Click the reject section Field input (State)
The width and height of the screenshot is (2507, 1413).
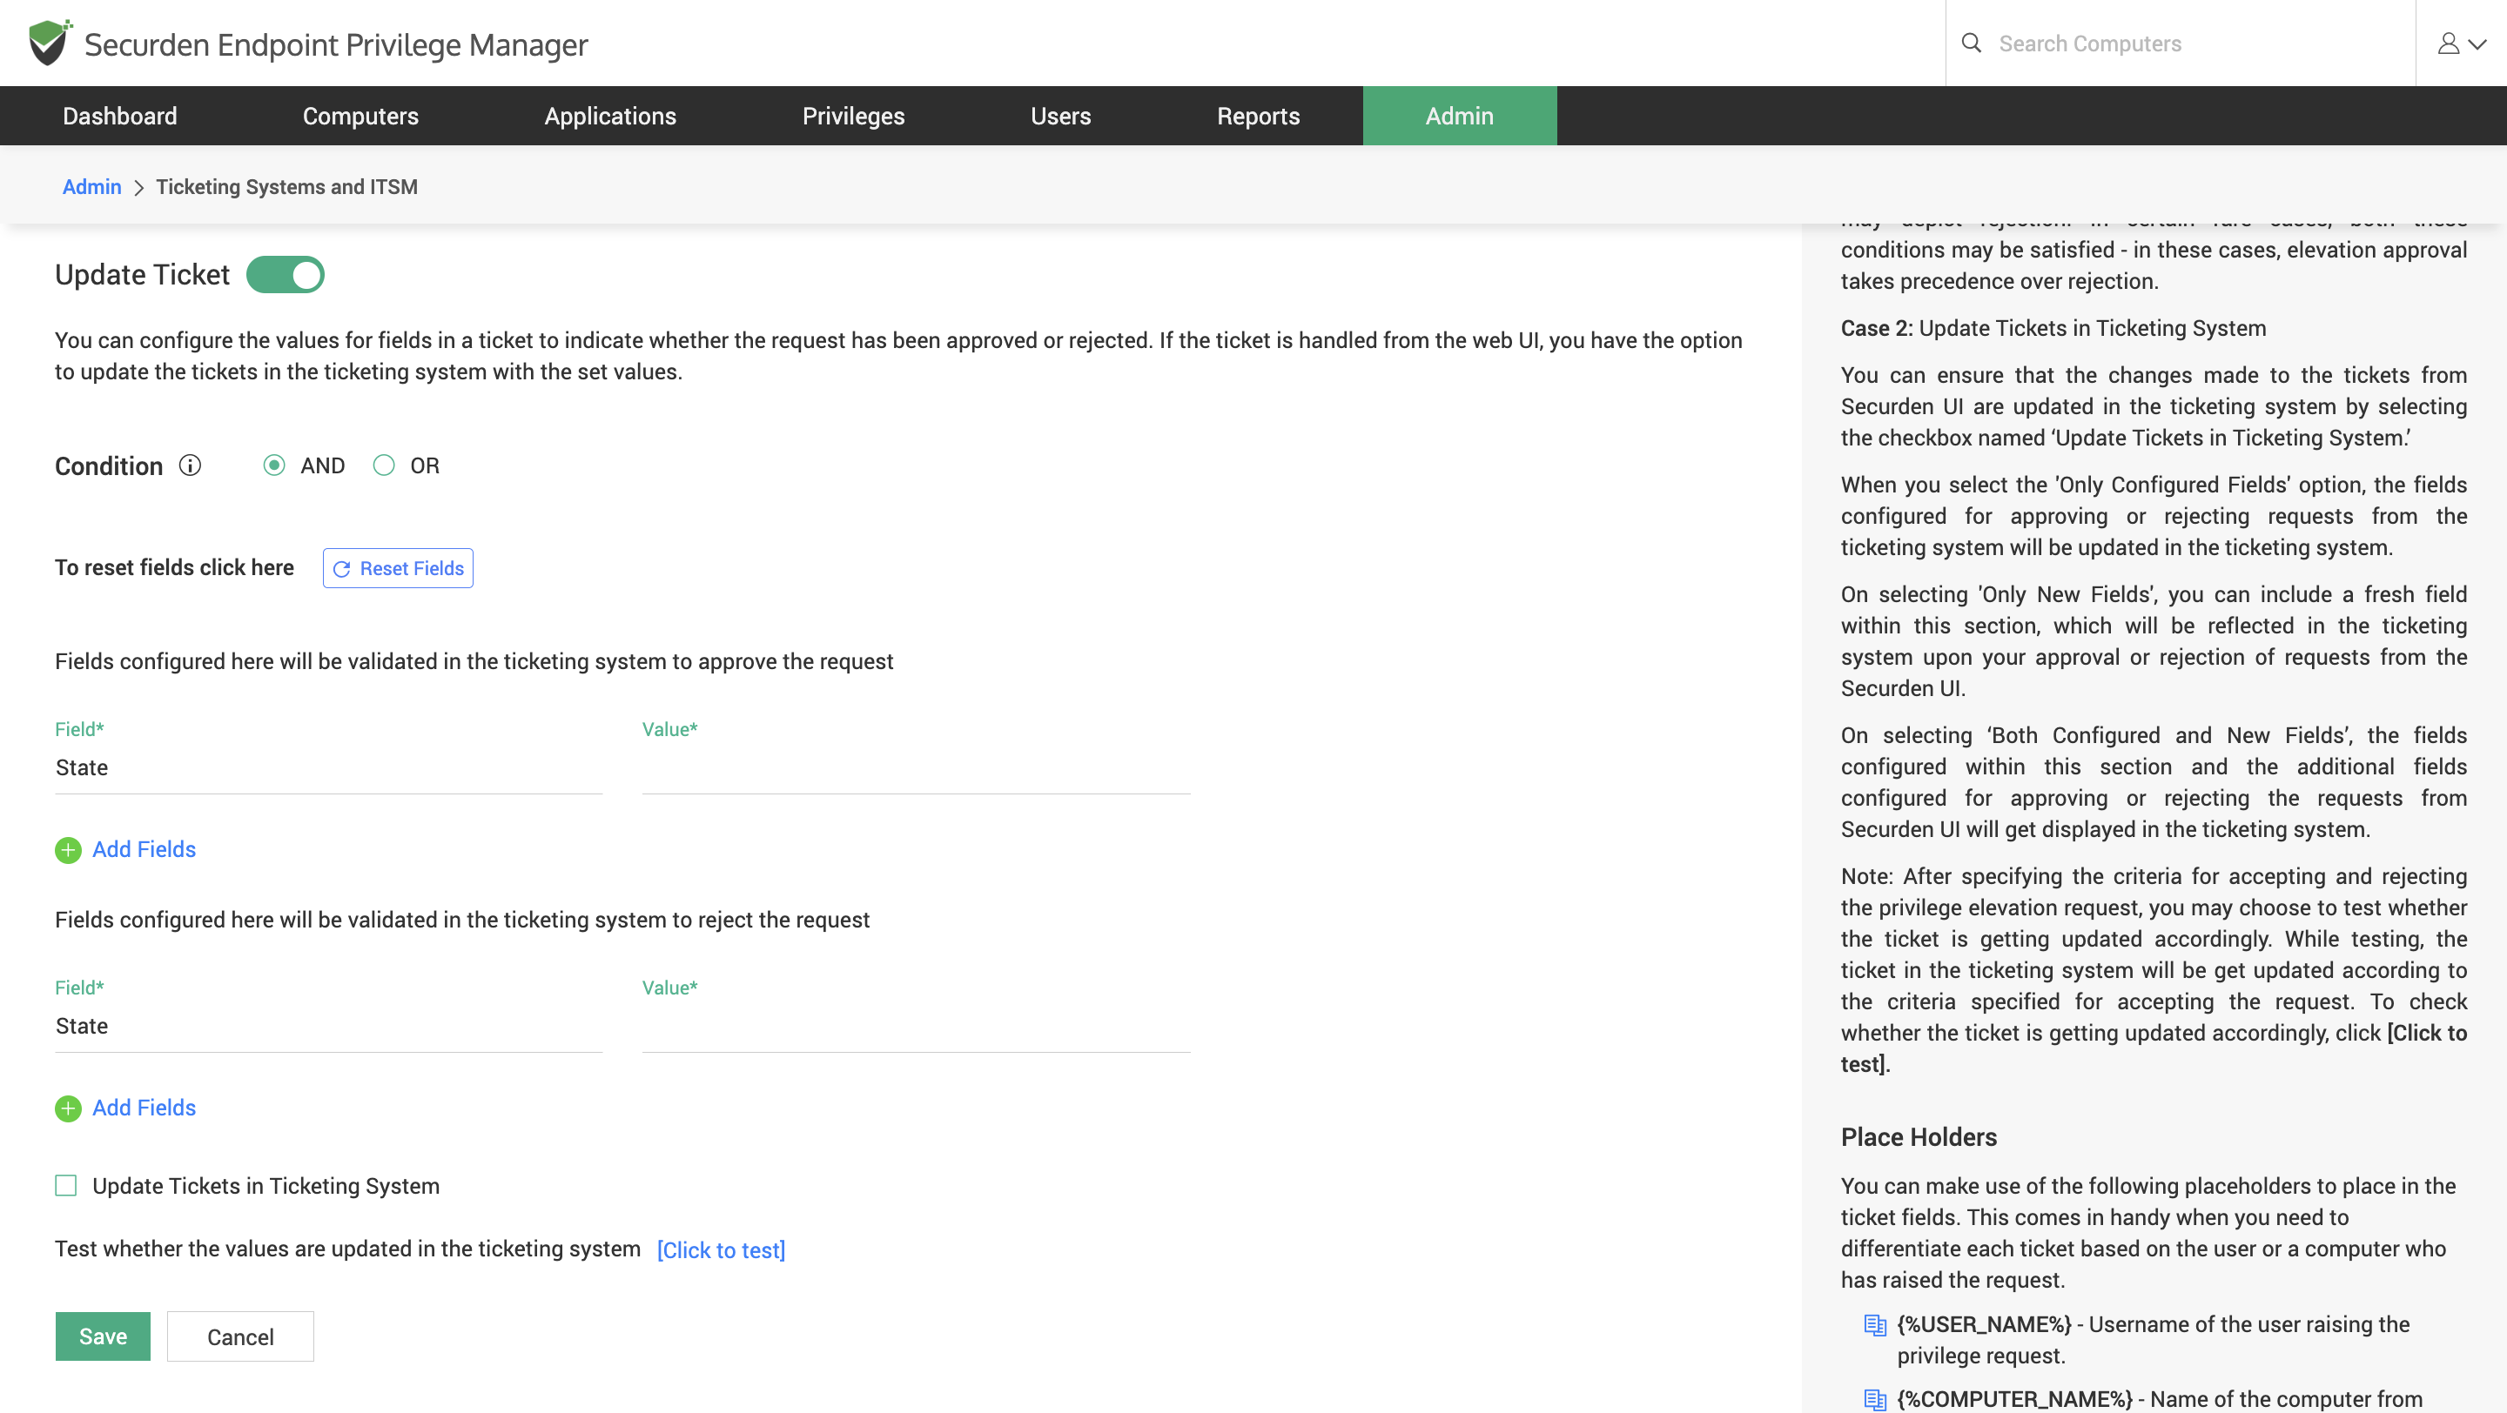(x=329, y=1027)
